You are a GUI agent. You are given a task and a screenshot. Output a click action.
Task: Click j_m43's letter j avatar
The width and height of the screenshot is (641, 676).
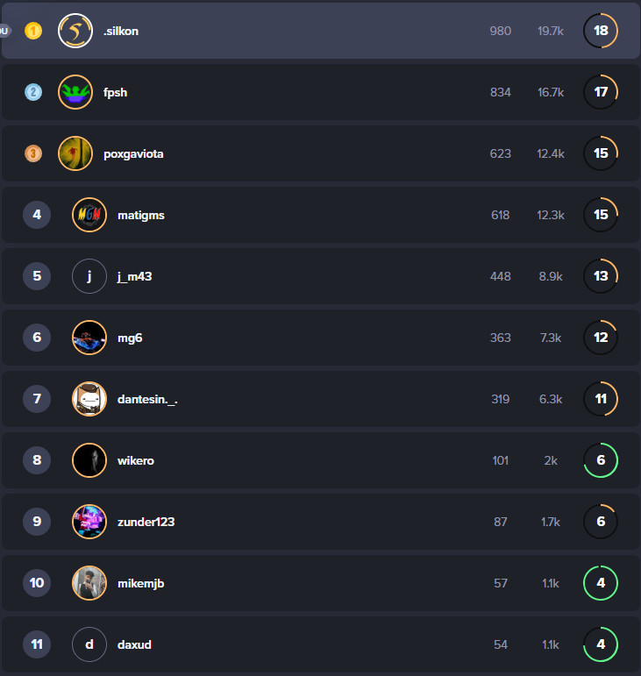(89, 276)
